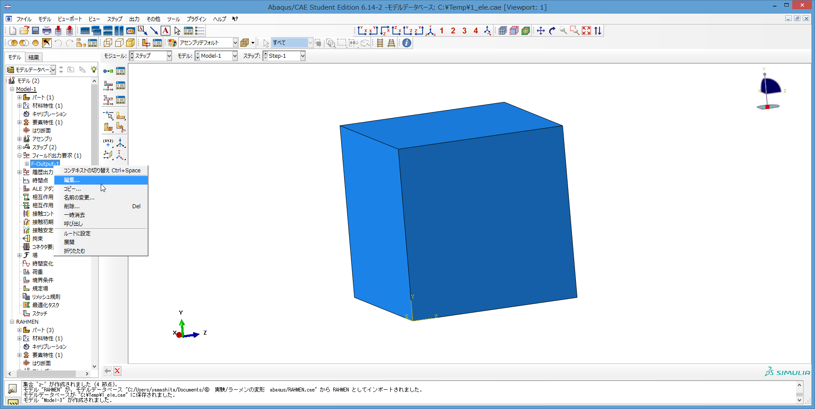Expand the ステップ (2) tree node

click(19, 147)
